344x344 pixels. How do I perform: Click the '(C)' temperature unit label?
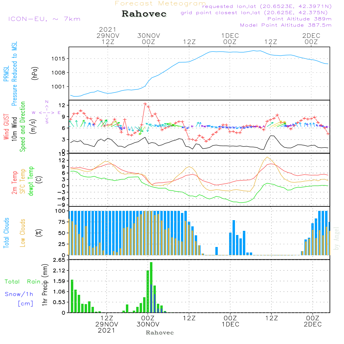point(39,180)
